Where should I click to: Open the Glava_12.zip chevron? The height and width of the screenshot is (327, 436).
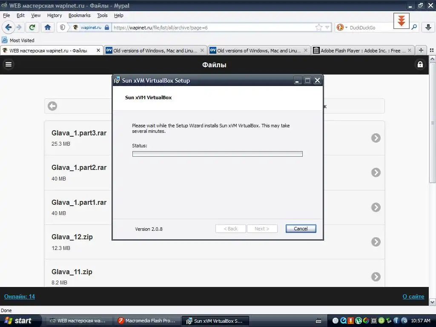point(376,242)
